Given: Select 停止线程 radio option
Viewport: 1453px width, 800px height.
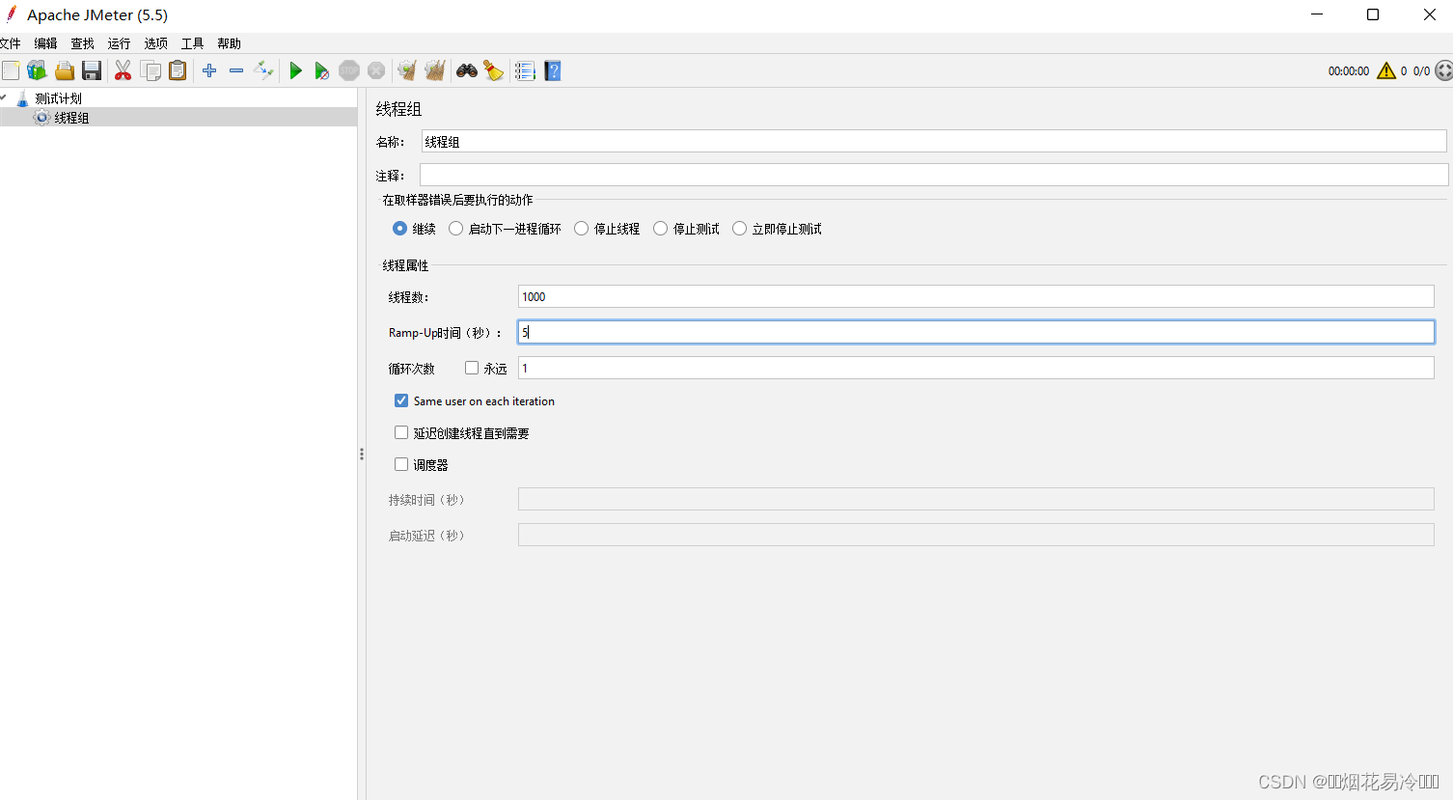Looking at the screenshot, I should coord(581,229).
